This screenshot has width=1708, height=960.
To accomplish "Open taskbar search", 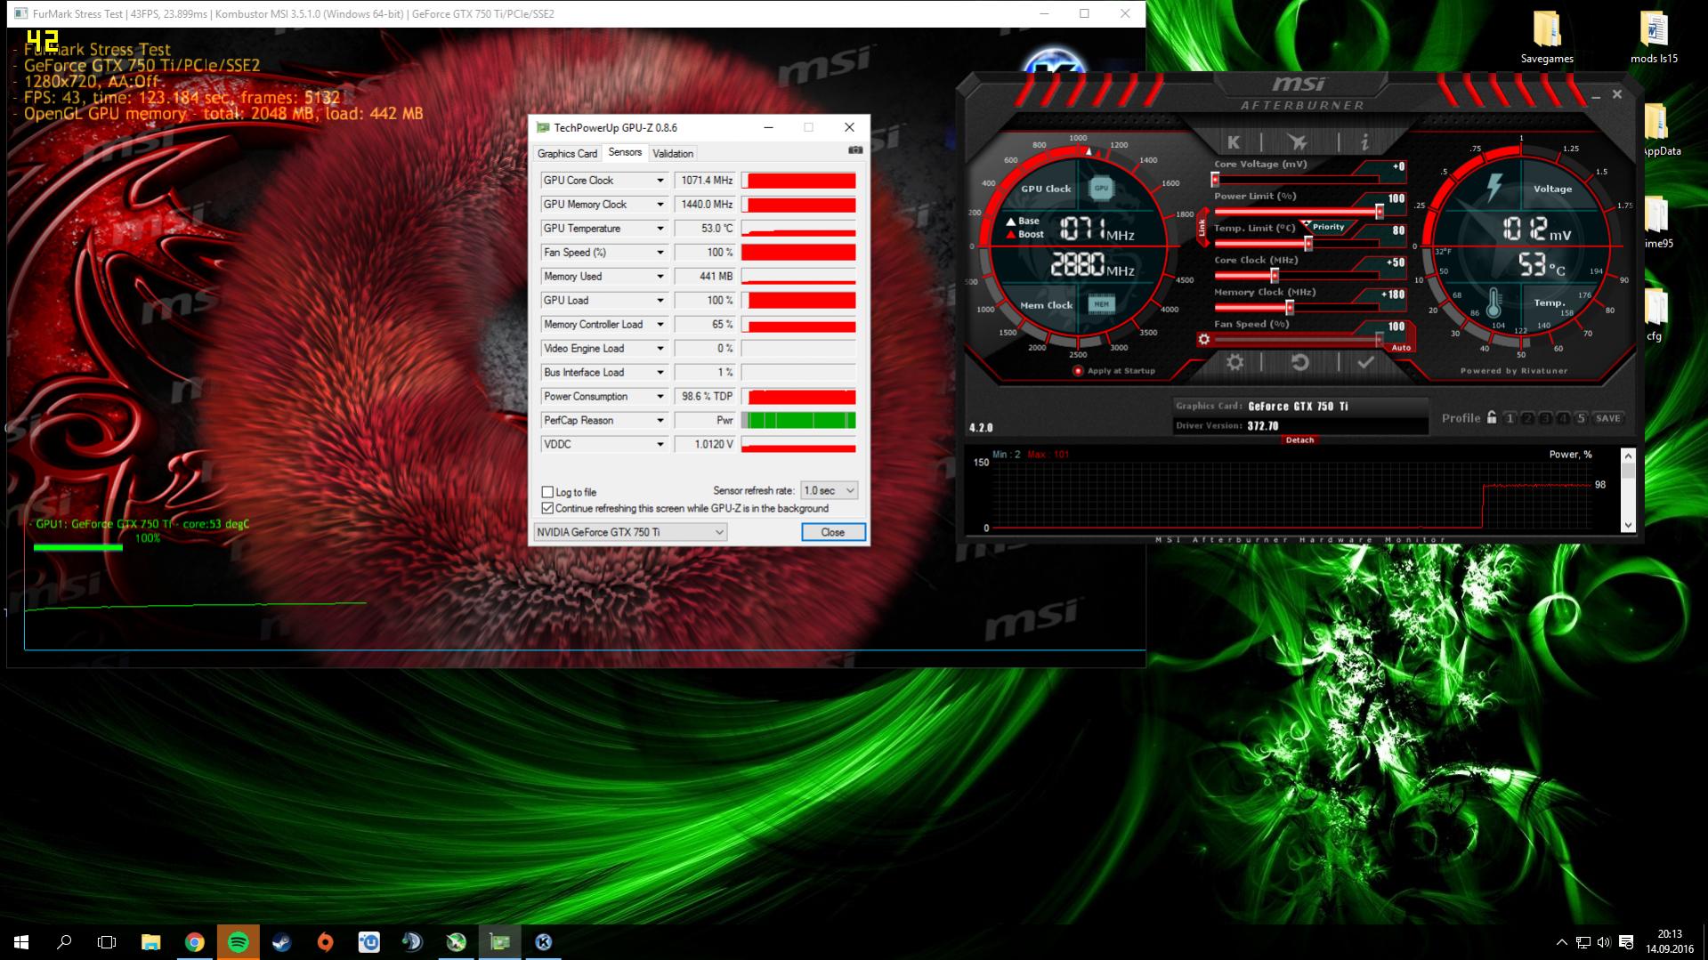I will click(x=64, y=942).
